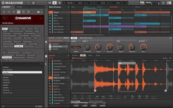Open the Side-Chain Input parameter page
Image resolution: width=173 pixels, height=108 pixels.
[x=86, y=38]
